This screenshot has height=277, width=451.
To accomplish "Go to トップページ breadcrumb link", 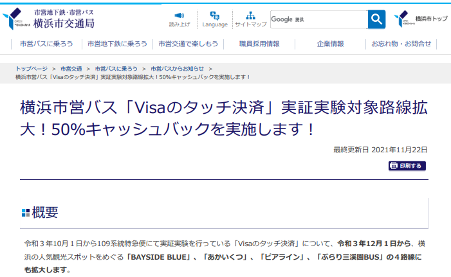I will coord(32,69).
